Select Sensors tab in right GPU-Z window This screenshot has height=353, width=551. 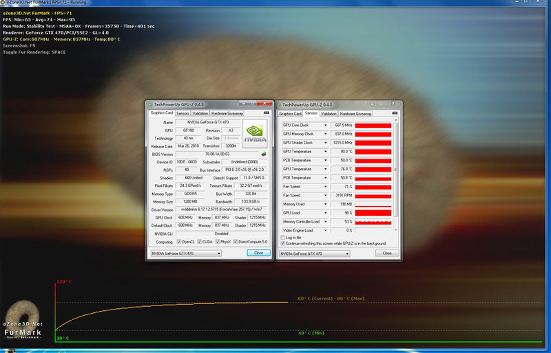coord(311,113)
